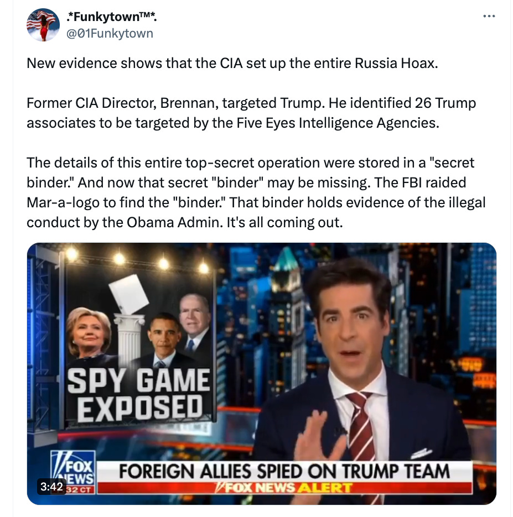
Task: Click the sentence "It's all coming out."
Action: pyautogui.click(x=284, y=223)
